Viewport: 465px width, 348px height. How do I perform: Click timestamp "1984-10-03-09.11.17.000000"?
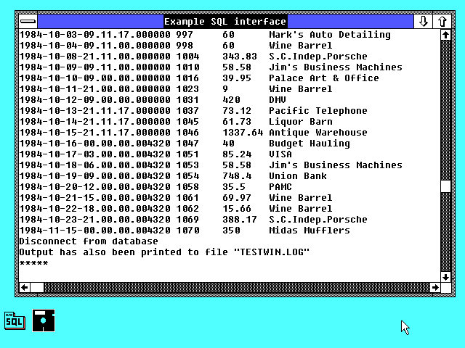[94, 35]
